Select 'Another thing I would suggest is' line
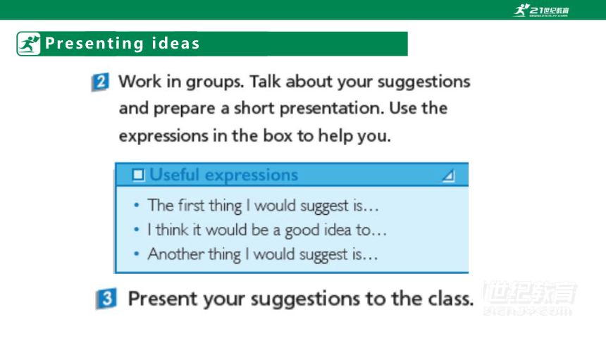The image size is (606, 341). pyautogui.click(x=263, y=254)
